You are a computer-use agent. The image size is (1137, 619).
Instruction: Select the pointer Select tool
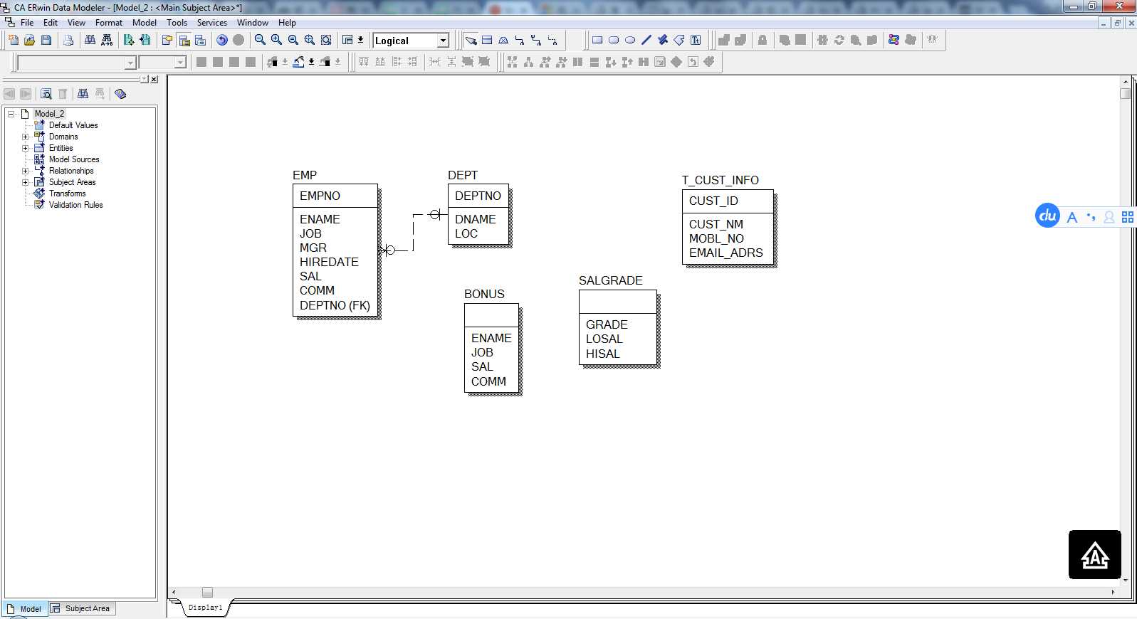(x=471, y=40)
